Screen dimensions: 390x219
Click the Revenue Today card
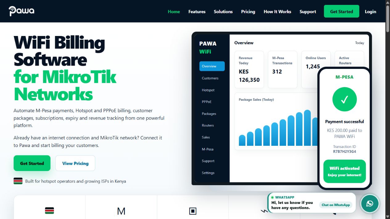coord(249,70)
